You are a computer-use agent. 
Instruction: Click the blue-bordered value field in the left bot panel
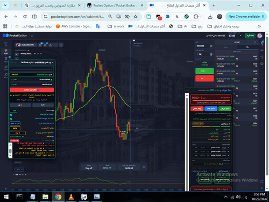tap(15, 123)
